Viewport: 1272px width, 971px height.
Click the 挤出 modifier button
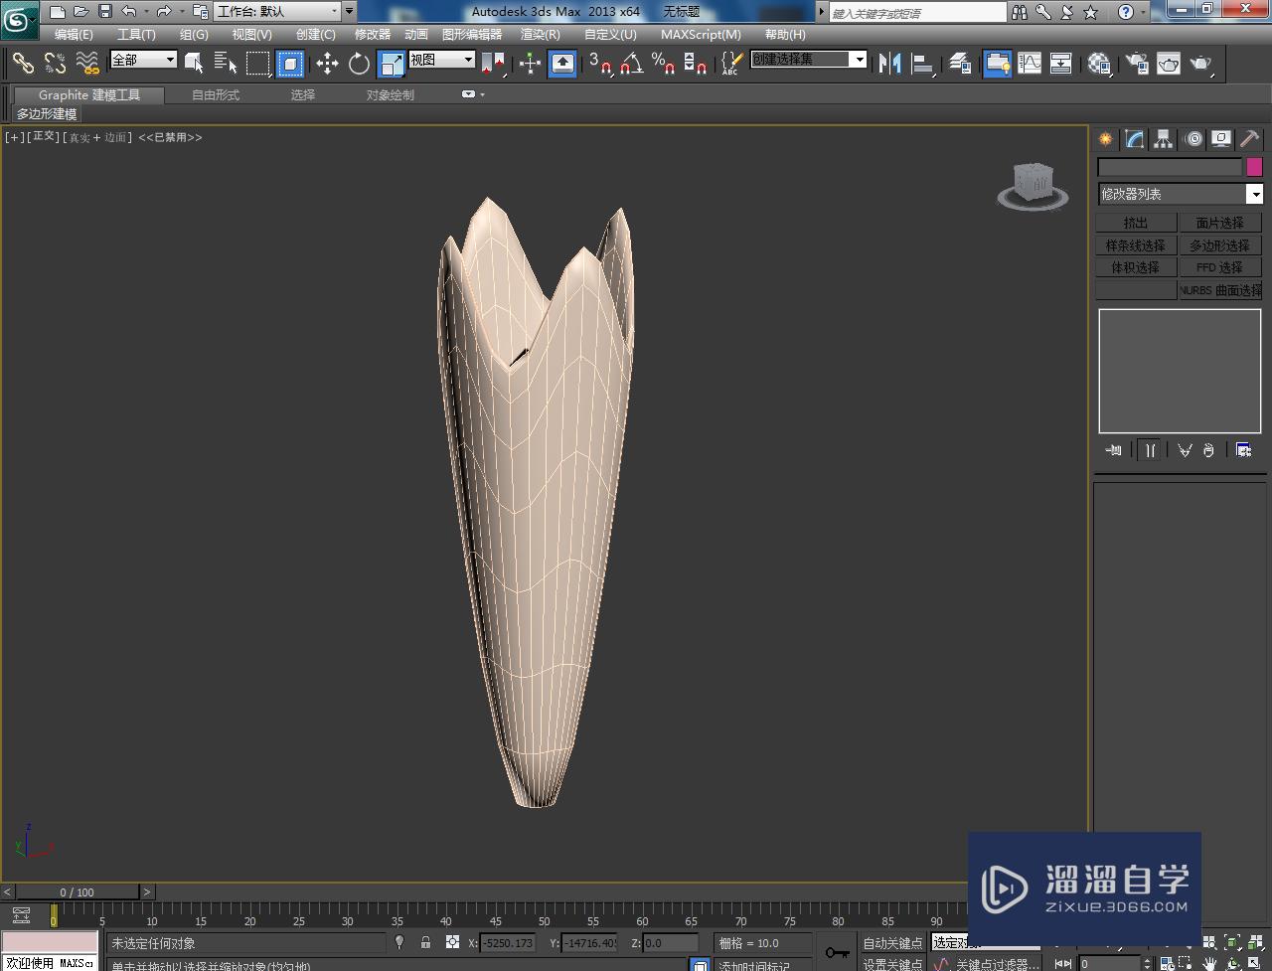pyautogui.click(x=1136, y=223)
